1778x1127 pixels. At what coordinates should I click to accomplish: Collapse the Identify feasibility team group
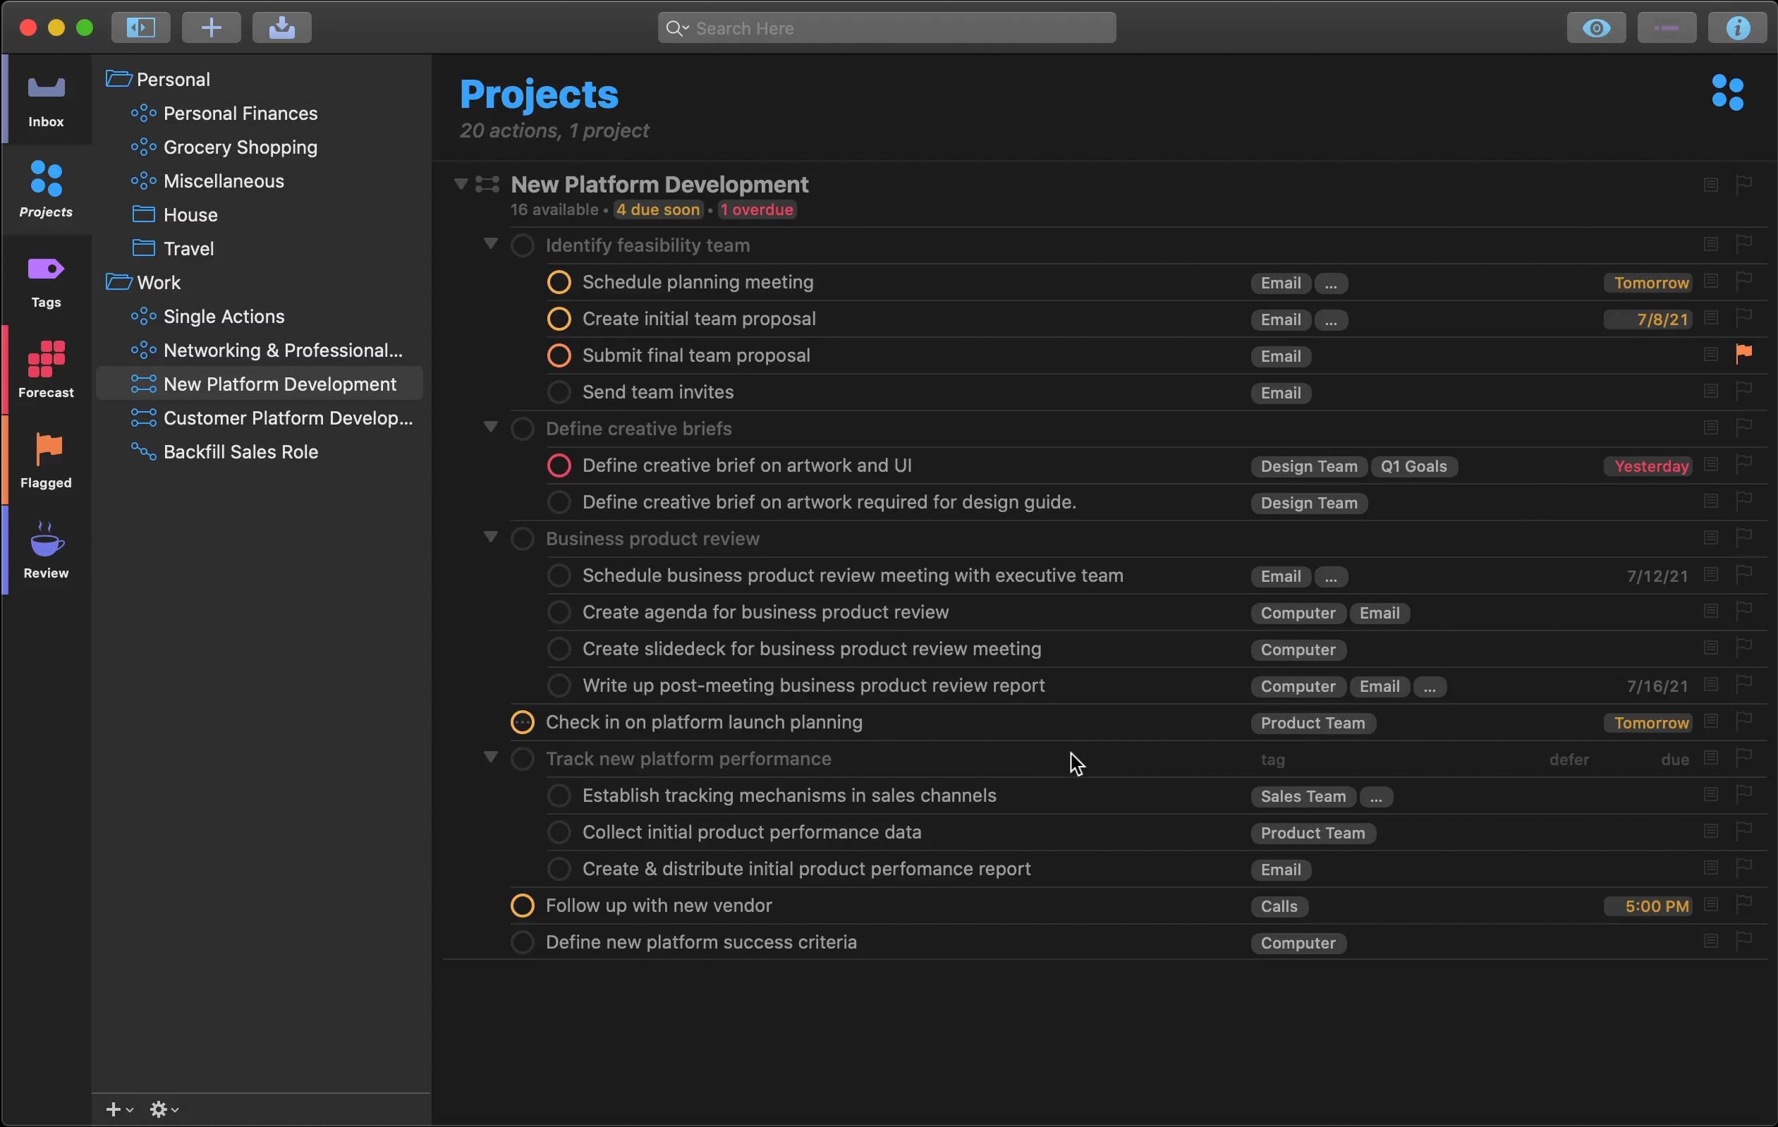(x=490, y=245)
